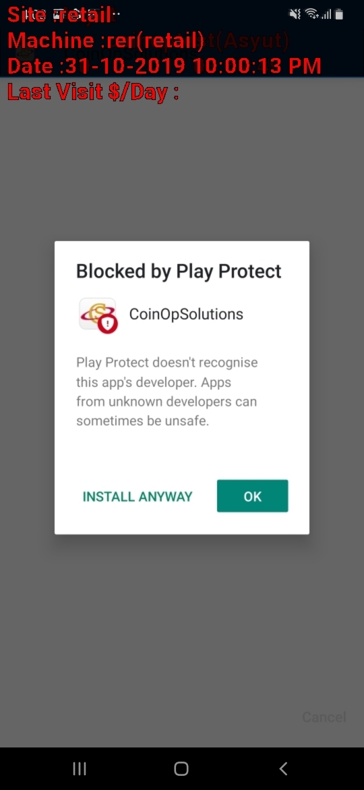
Task: Click the Machine rer(retail) overlay line
Action: click(106, 41)
